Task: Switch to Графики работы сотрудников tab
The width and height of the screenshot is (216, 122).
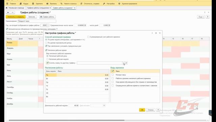Action: [x=38, y=8]
